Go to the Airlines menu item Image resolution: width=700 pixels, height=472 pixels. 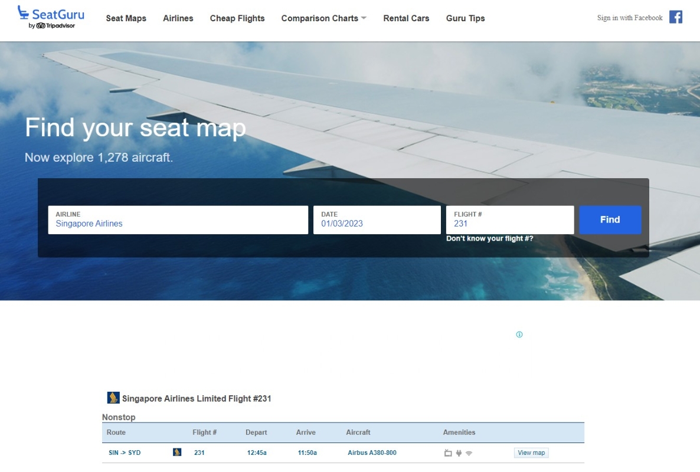178,18
